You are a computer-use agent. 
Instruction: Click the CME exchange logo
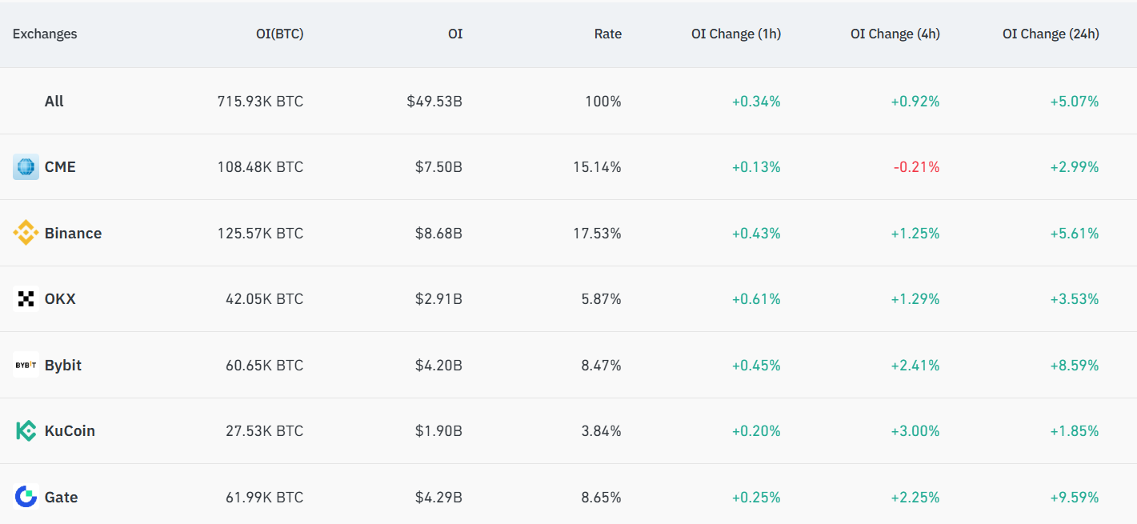point(25,166)
